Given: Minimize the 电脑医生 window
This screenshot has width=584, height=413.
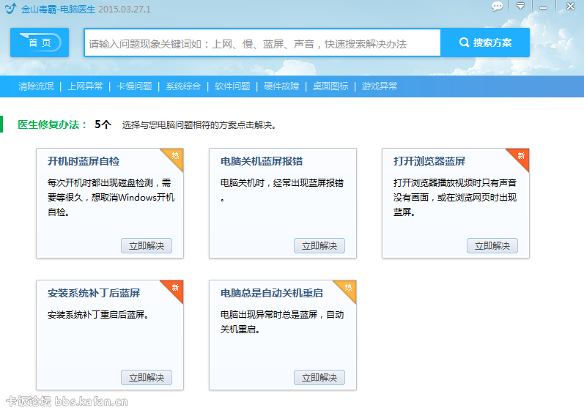Looking at the screenshot, I should 544,7.
